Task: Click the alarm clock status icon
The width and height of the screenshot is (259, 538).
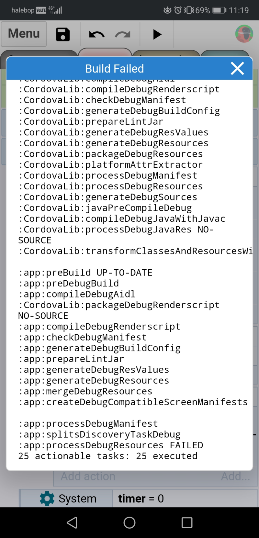Action: [178, 10]
